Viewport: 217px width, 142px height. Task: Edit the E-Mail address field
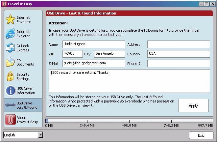[94, 63]
